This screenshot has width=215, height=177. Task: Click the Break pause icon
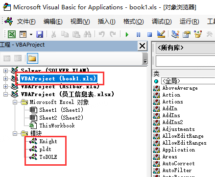(138, 34)
